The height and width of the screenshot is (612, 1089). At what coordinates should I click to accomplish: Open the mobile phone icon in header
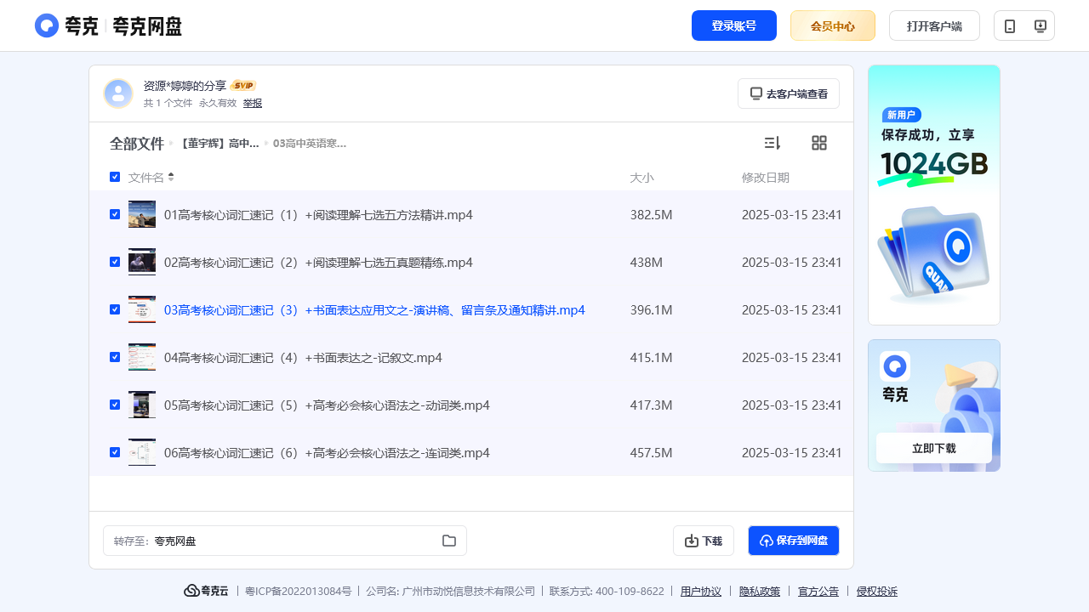(1010, 25)
